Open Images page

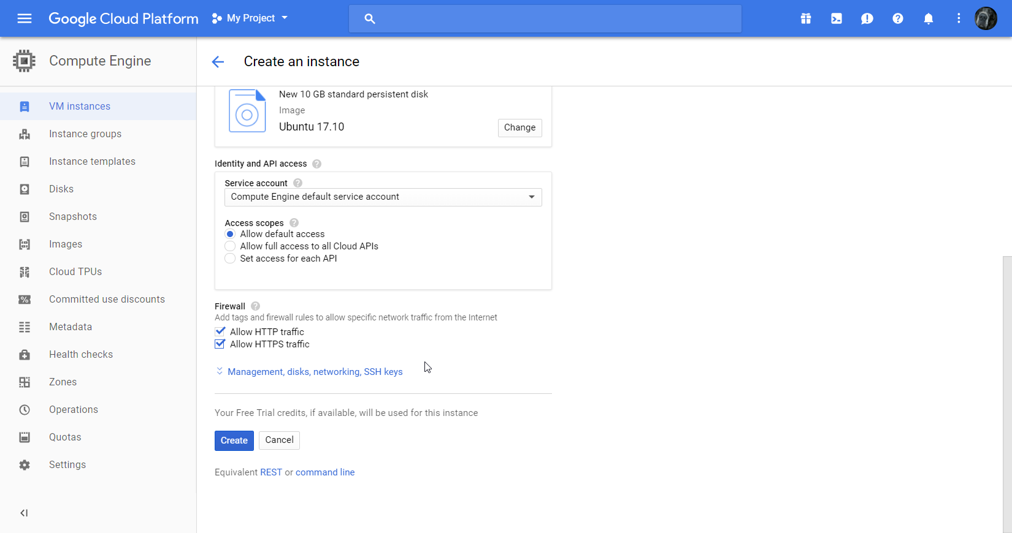pyautogui.click(x=66, y=244)
